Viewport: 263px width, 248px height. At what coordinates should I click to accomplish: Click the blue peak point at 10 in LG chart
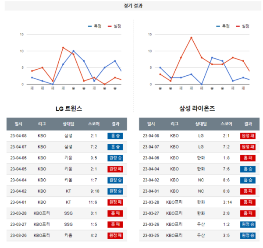(x=74, y=51)
